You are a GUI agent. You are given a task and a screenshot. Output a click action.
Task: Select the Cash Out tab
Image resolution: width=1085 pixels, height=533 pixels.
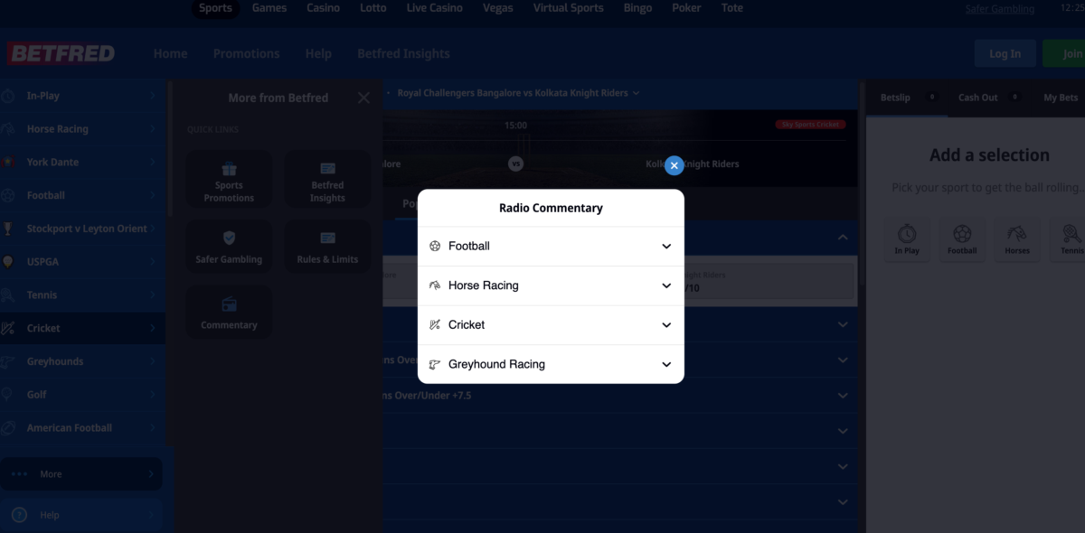[x=988, y=98]
